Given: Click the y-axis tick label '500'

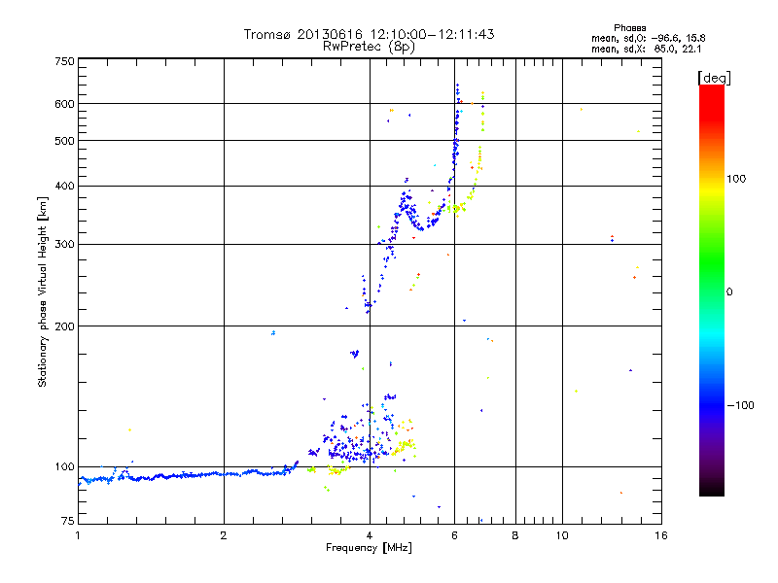Looking at the screenshot, I should 64,141.
